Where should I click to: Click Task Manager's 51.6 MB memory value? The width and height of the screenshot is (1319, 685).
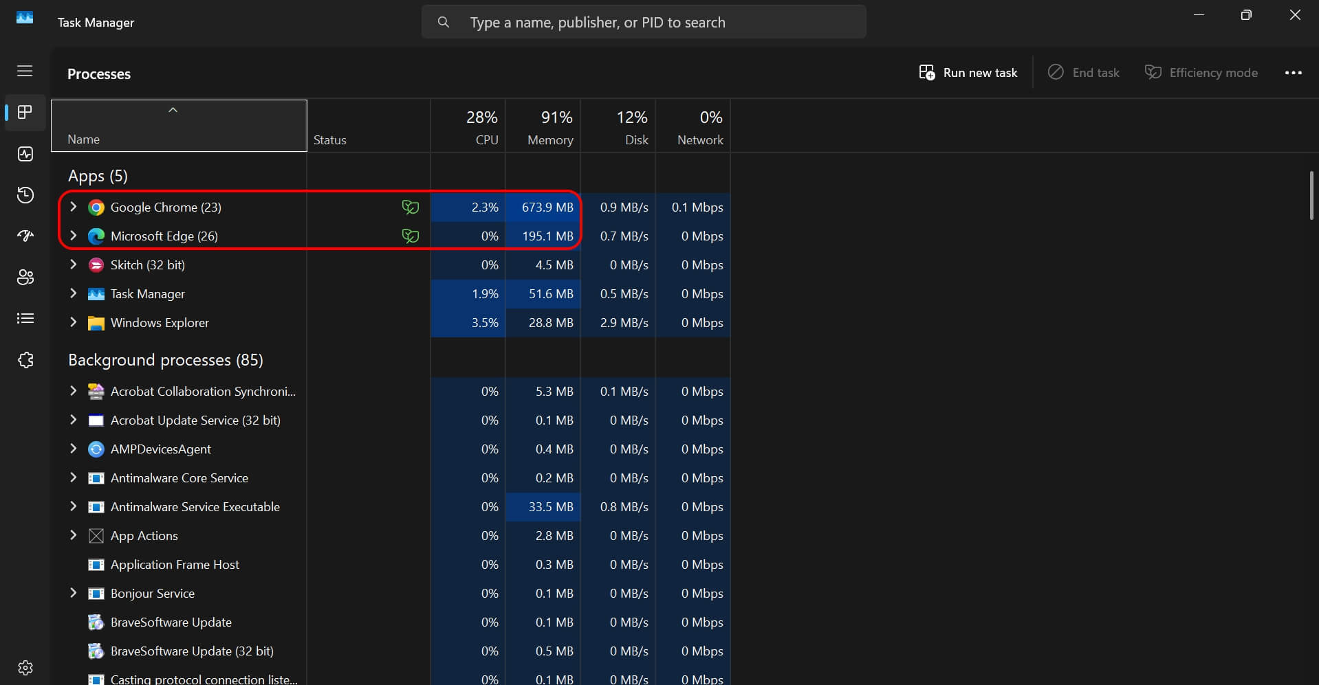pos(551,294)
